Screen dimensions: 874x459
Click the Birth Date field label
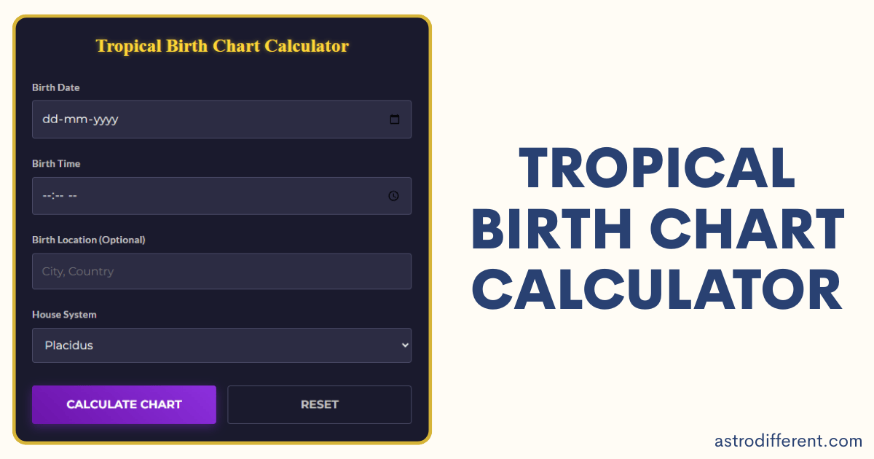click(x=56, y=87)
